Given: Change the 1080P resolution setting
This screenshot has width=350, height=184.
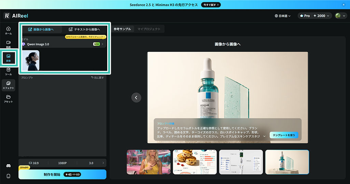Looking at the screenshot, I should 62,163.
